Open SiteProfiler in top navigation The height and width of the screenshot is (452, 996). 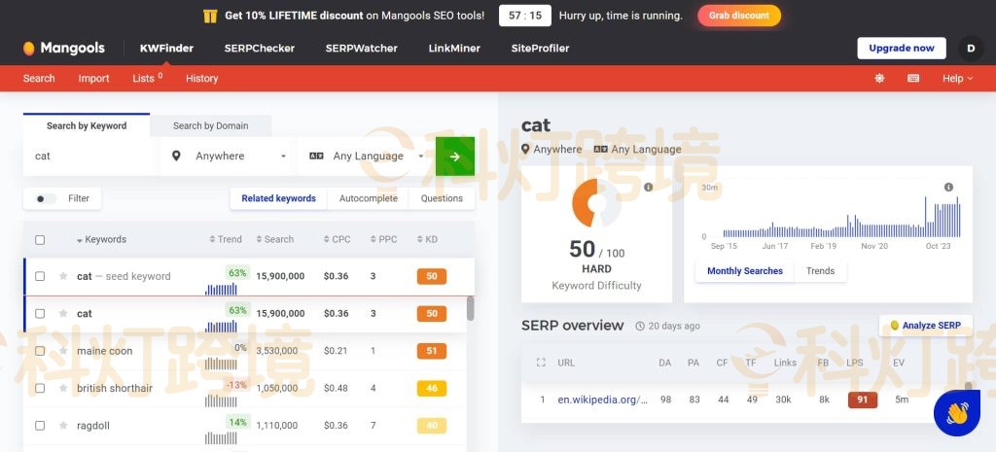click(x=540, y=49)
